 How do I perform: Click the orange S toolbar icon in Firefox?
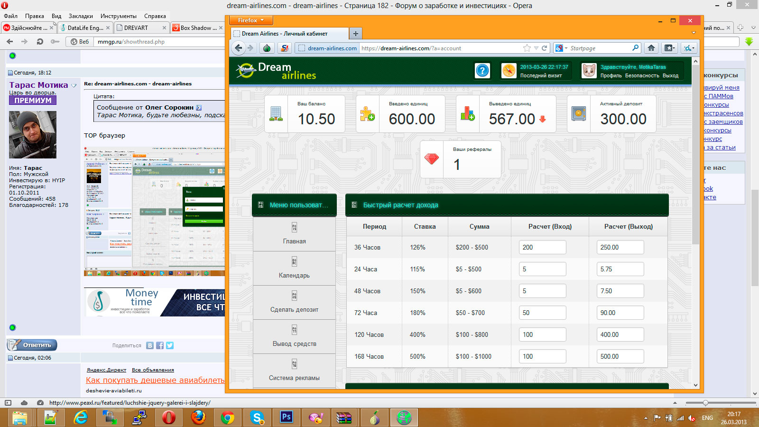(x=284, y=48)
